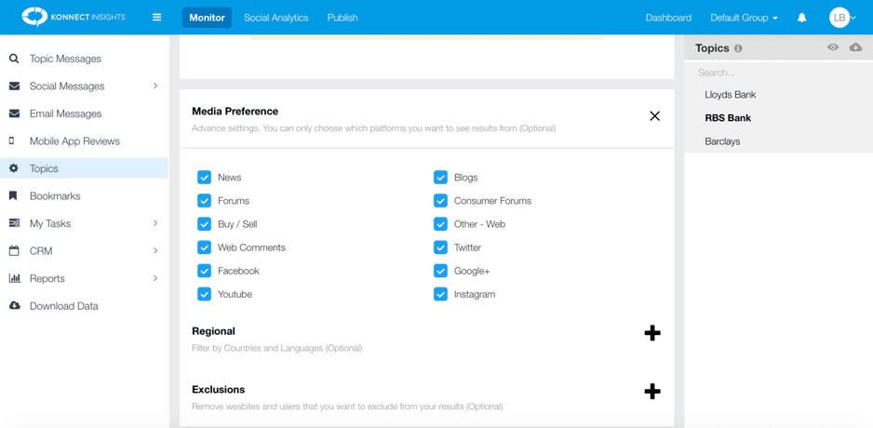The width and height of the screenshot is (873, 428).
Task: Close the Media Preference section
Action: tap(655, 115)
